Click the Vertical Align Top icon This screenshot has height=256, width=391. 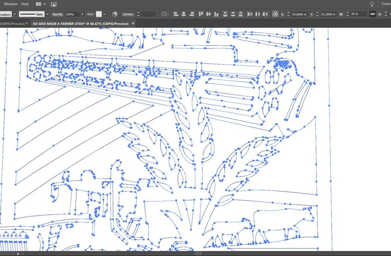(x=201, y=14)
